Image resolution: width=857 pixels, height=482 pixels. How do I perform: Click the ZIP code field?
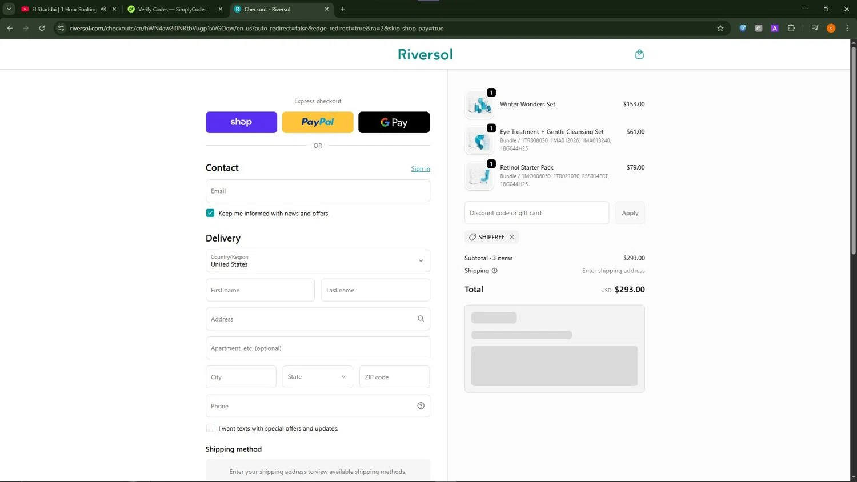[395, 377]
